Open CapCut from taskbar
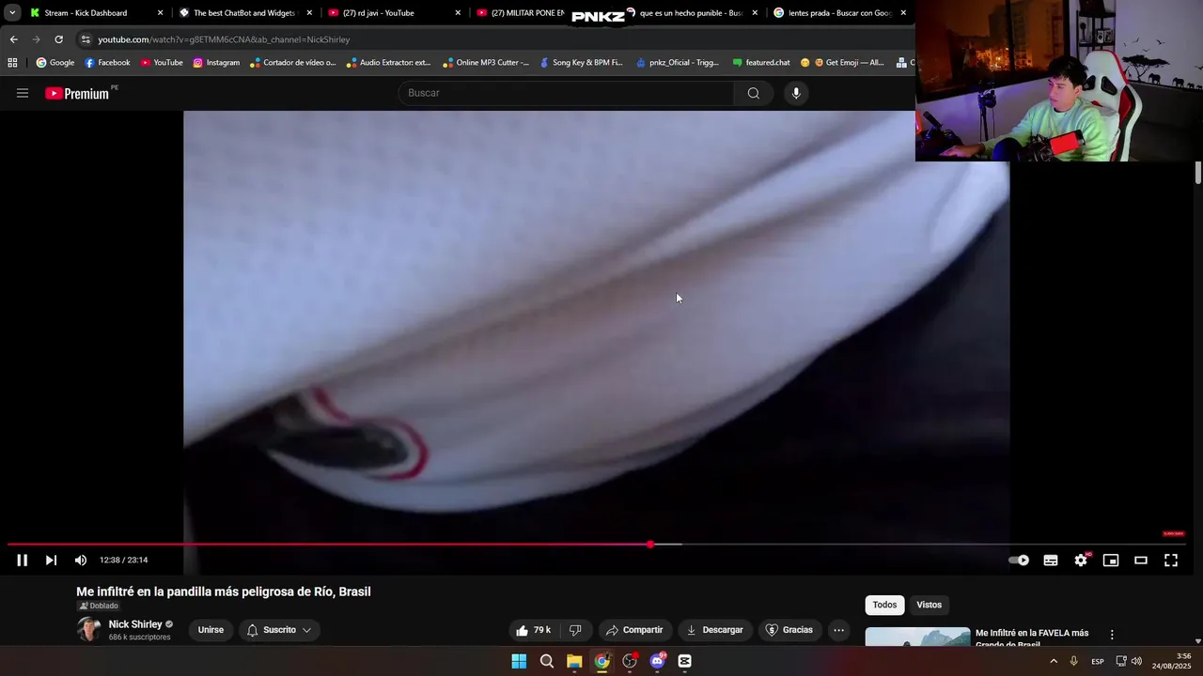 [685, 661]
